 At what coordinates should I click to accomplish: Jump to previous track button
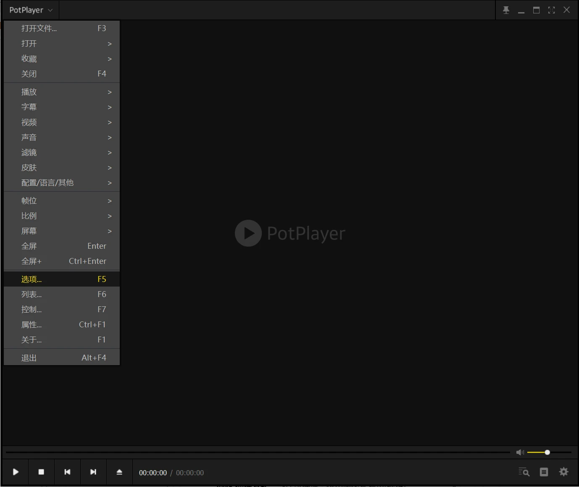pos(67,472)
